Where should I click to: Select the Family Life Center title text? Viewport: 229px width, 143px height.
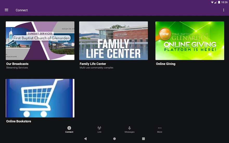[93, 64]
